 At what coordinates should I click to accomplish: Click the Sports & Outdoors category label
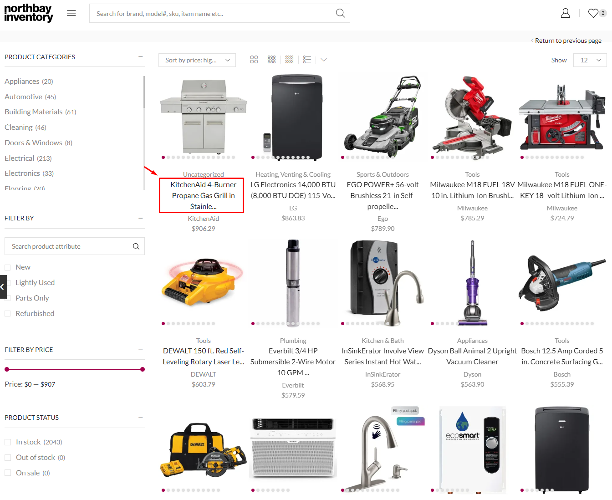[x=382, y=174]
